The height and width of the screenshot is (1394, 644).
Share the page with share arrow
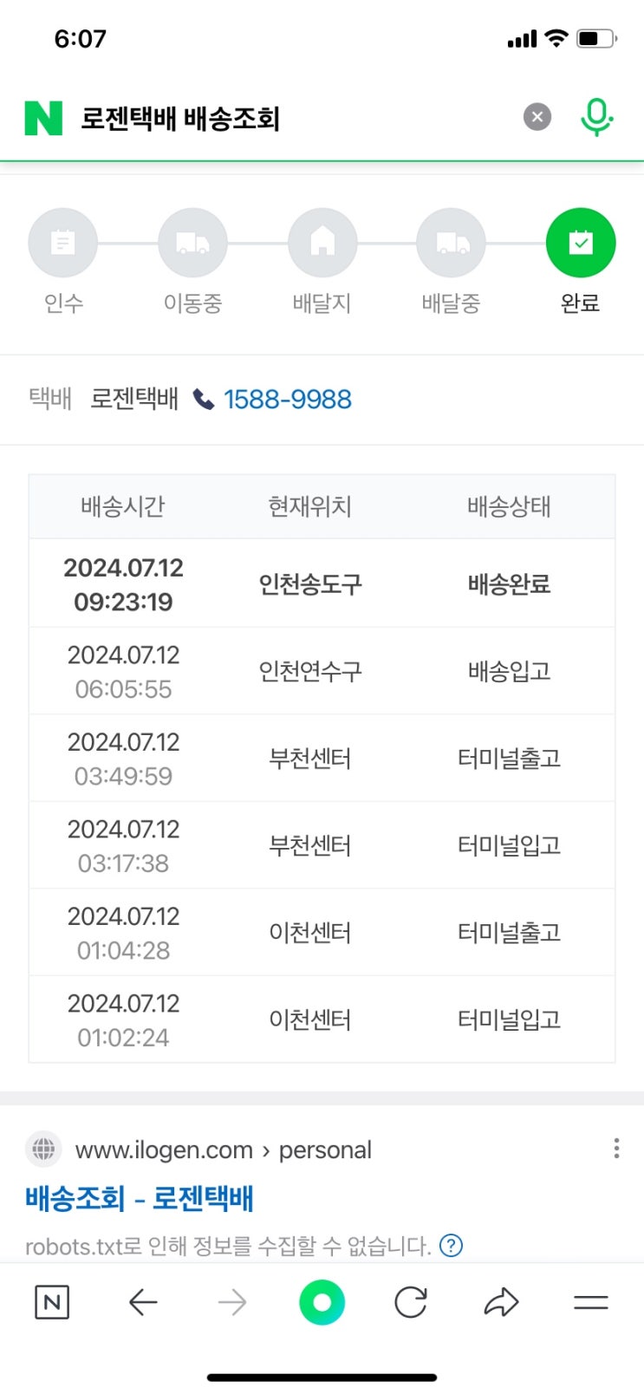pyautogui.click(x=501, y=1302)
